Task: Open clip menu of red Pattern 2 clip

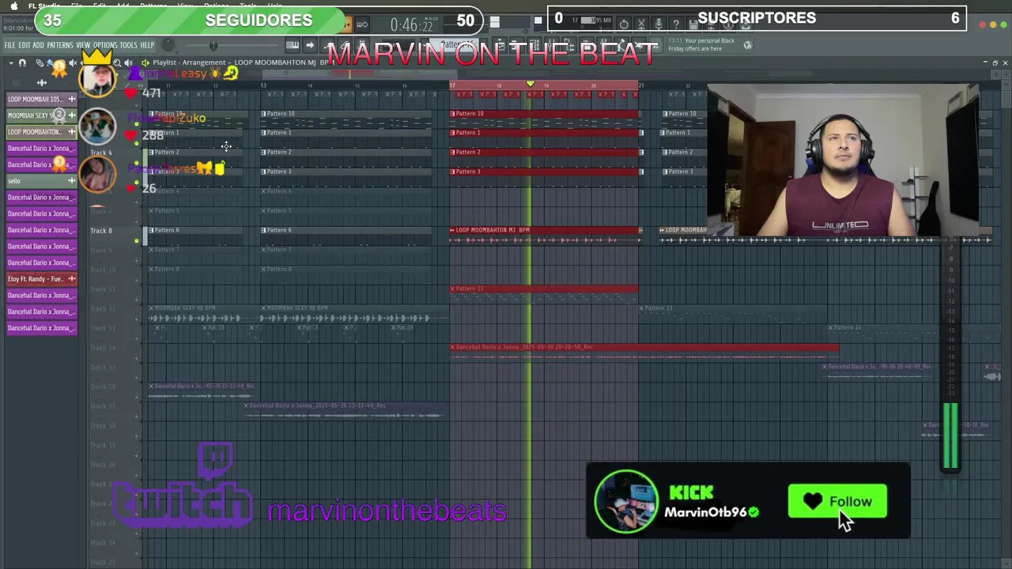Action: tap(453, 152)
